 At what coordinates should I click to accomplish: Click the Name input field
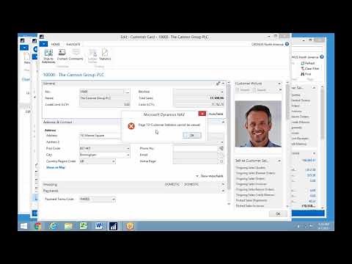[x=105, y=98]
